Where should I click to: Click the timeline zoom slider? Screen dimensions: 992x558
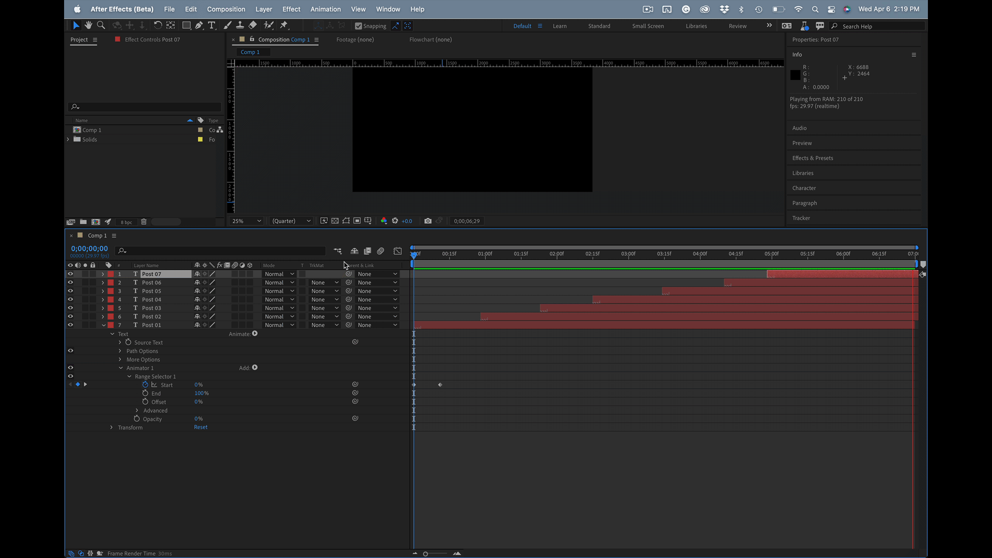pos(426,554)
